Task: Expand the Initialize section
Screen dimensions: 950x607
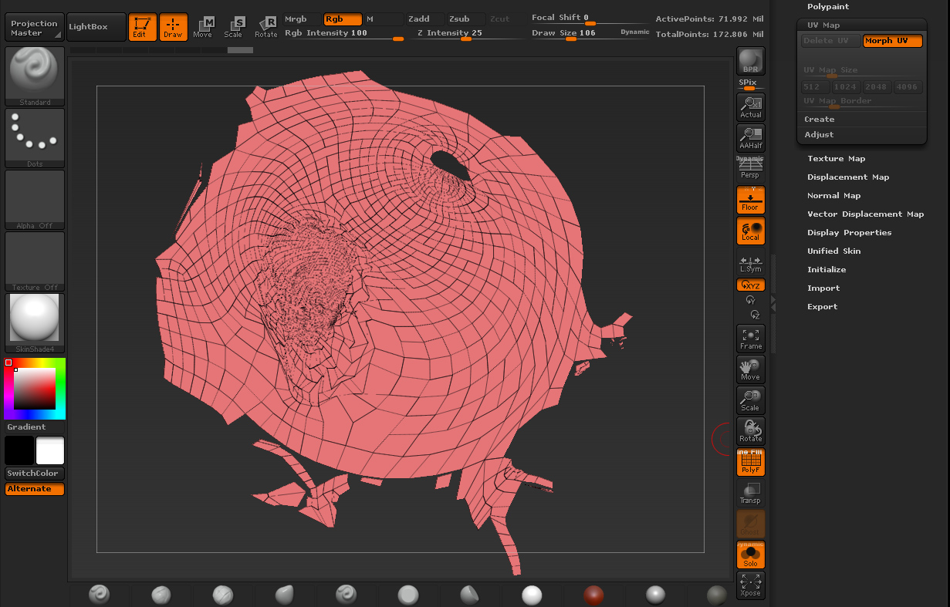Action: pos(827,270)
